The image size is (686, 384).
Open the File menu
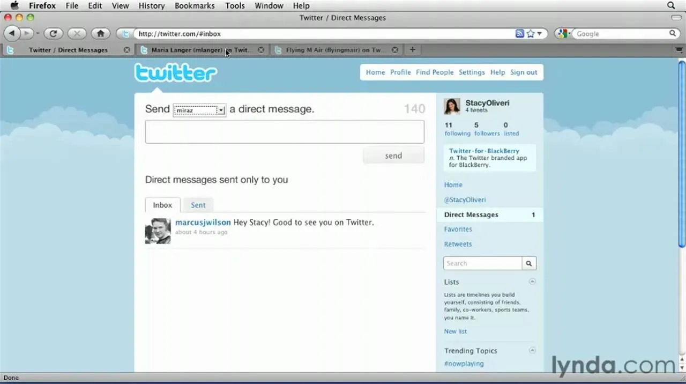pyautogui.click(x=72, y=5)
